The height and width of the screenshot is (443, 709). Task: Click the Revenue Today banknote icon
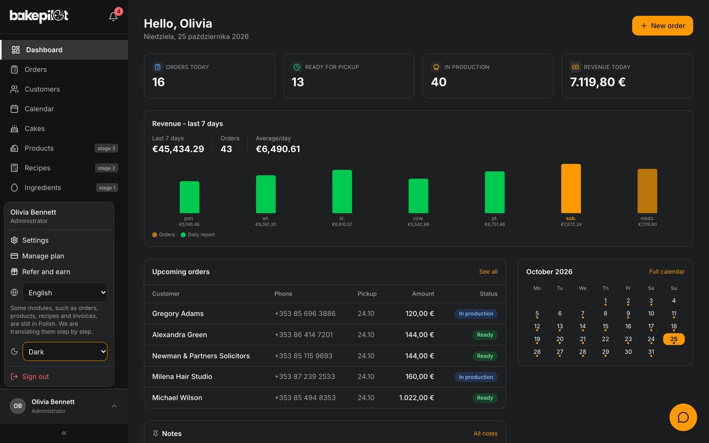click(x=575, y=67)
